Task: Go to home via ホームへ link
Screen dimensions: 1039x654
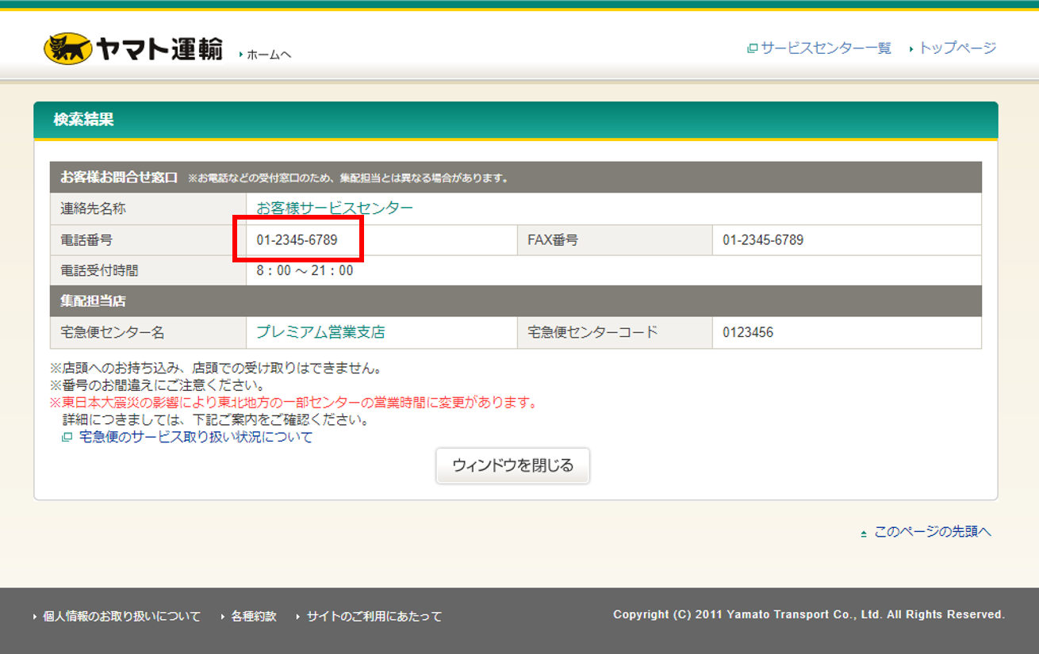Action: (x=269, y=55)
